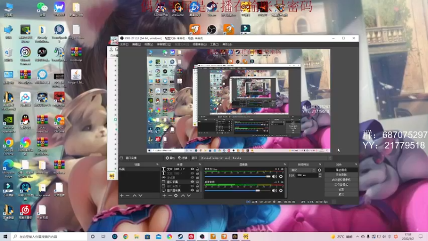The image size is (428, 241).
Task: Move selected scene up in Scenes panel
Action: tap(135, 195)
